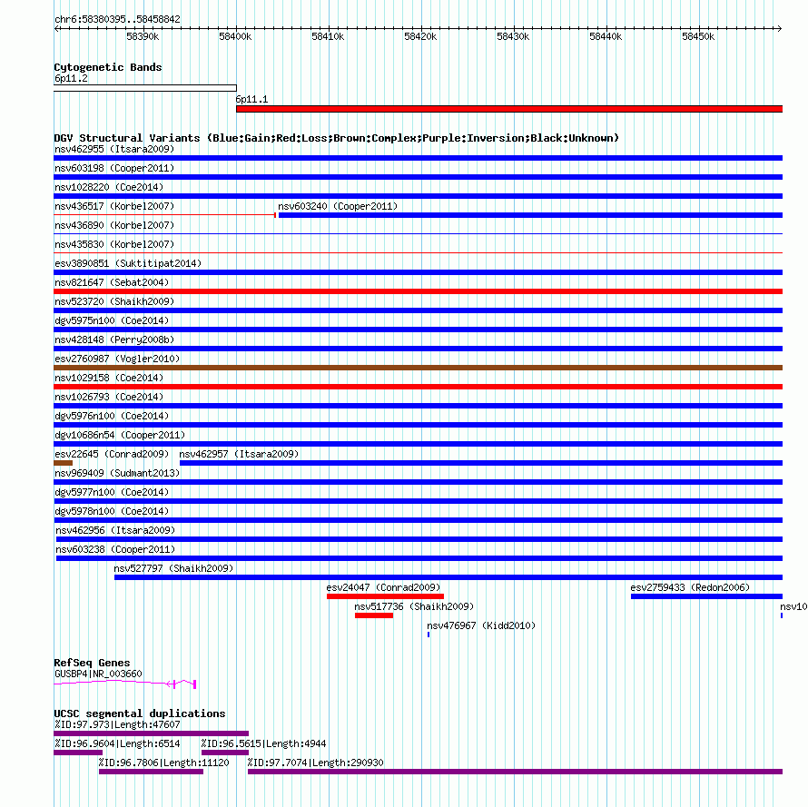Click the 58420k ruler tick label
Viewport: 808px width, 807px height.
(x=420, y=37)
